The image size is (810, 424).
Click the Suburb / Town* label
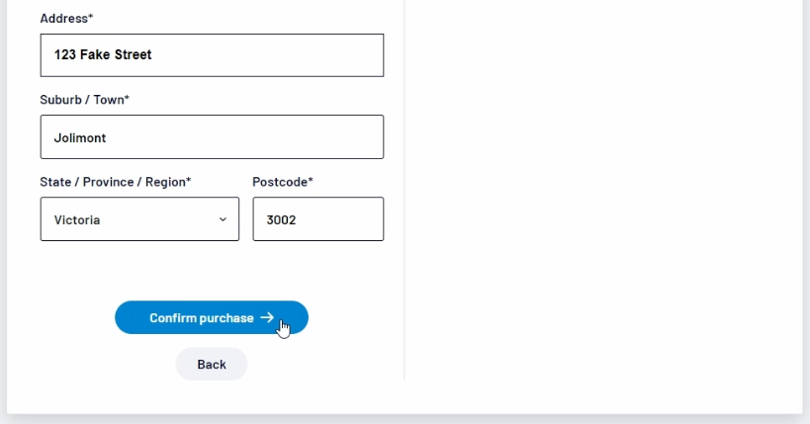pyautogui.click(x=84, y=100)
